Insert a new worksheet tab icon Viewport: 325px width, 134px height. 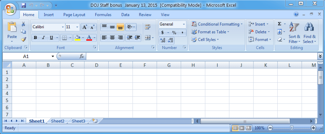click(x=95, y=121)
